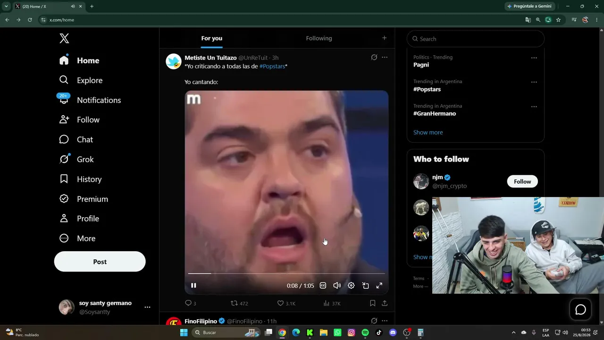Add a new timeline tab with plus icon
This screenshot has width=604, height=340.
click(x=384, y=38)
